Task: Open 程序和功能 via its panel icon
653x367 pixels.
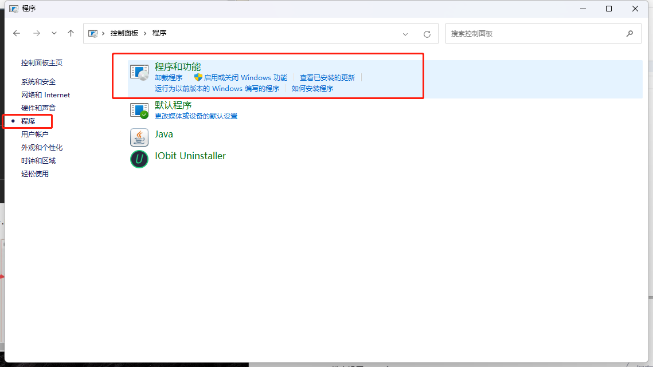Action: 139,72
